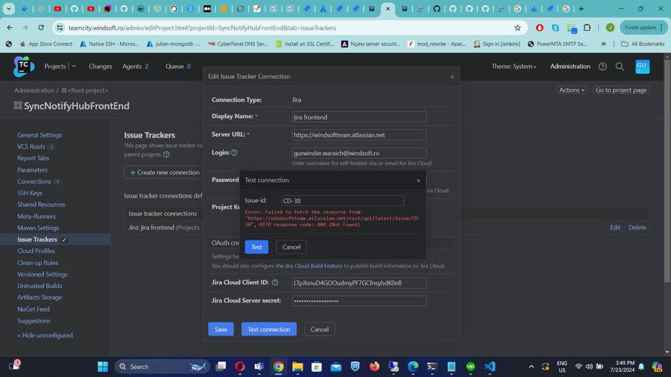Open the browser extensions puzzle icon
The image size is (671, 377).
click(x=587, y=28)
